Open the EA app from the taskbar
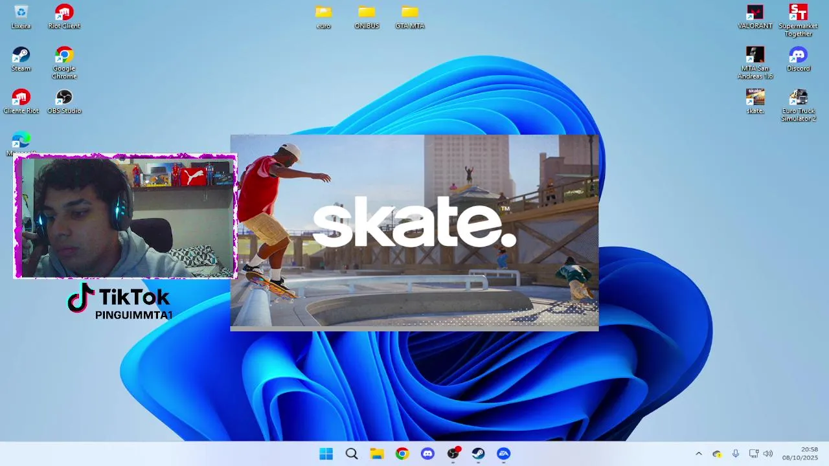Viewport: 829px width, 466px height. point(504,454)
